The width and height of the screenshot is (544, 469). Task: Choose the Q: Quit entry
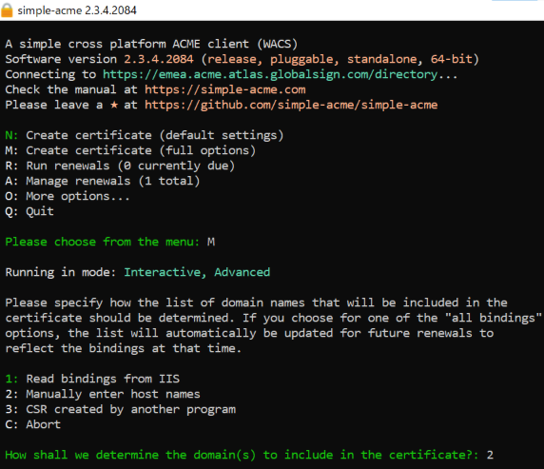click(29, 211)
